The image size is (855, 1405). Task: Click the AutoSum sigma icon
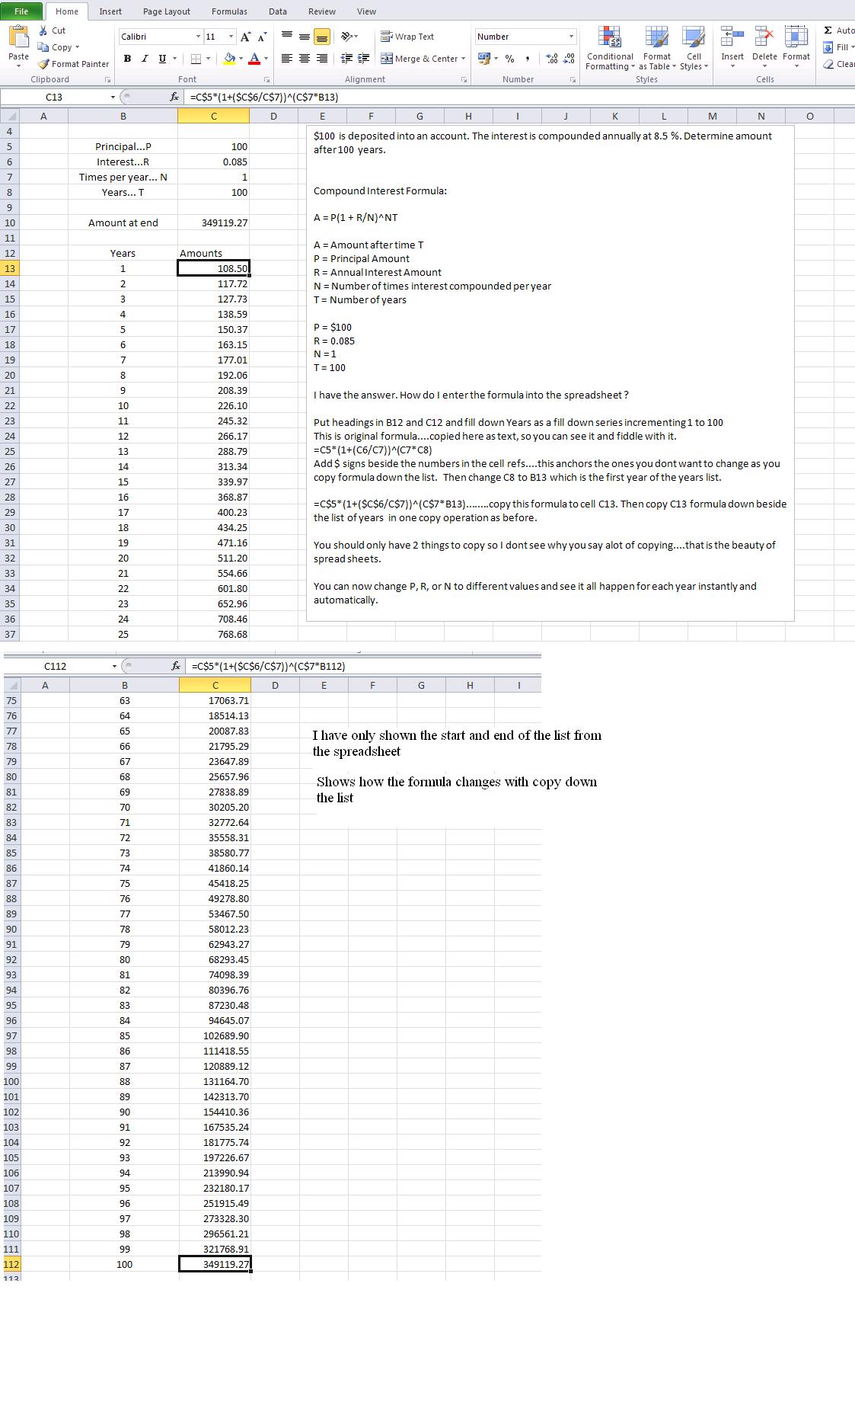coord(828,30)
